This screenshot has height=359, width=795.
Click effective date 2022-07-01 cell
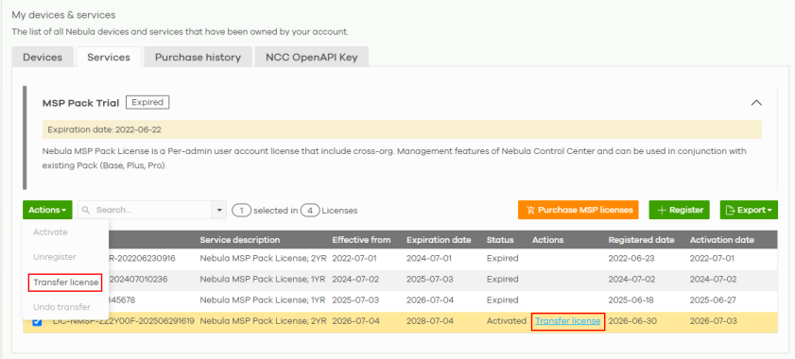tap(354, 258)
